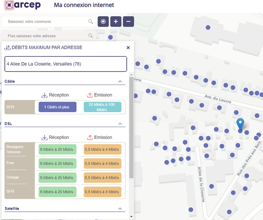
Task: Click the download/upload icon beside Débits maximum title
Action: [7, 48]
